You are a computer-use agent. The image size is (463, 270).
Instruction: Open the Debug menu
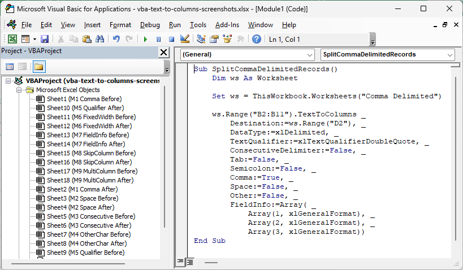point(150,25)
